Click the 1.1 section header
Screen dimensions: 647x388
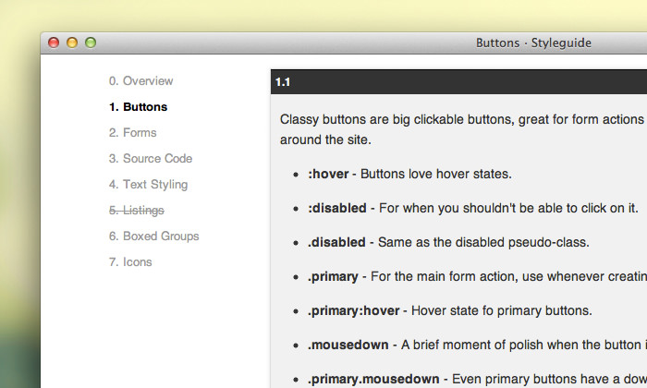tap(458, 82)
